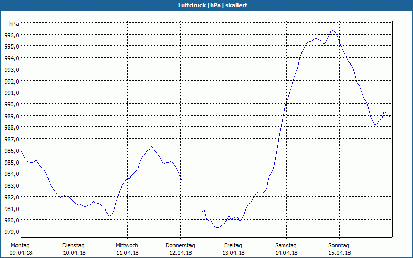
Task: Click the 09.04.18 date label
Action: pyautogui.click(x=21, y=253)
